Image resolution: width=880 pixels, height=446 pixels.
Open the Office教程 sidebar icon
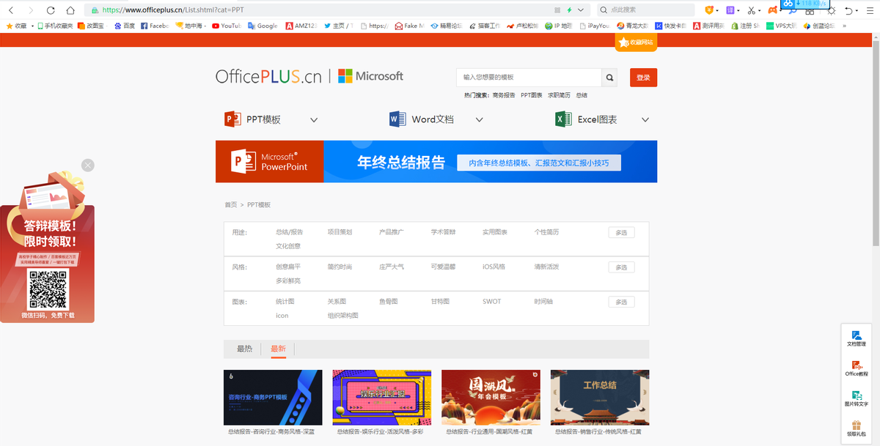(857, 368)
